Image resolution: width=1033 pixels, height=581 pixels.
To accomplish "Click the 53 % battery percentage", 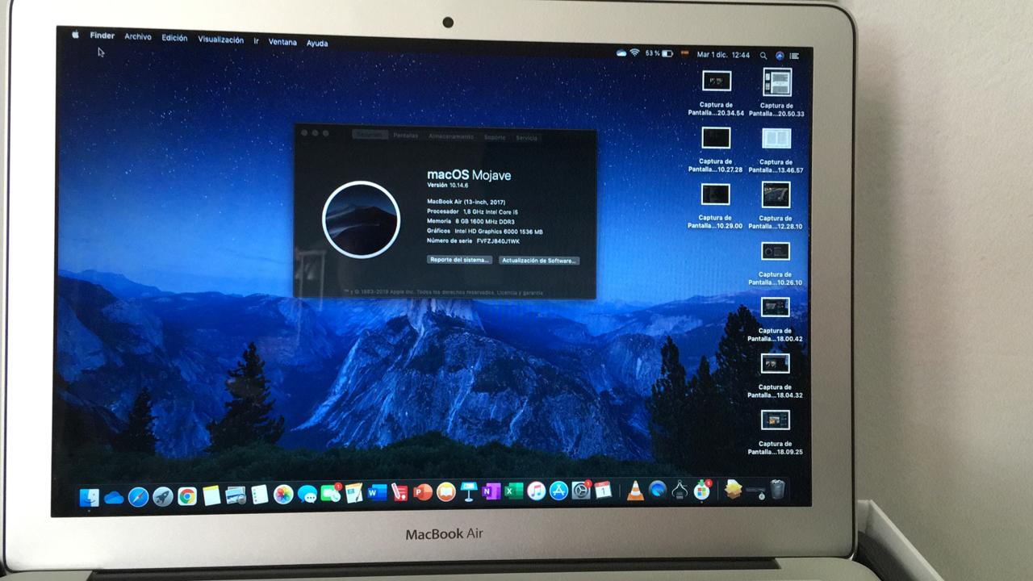I will (652, 53).
